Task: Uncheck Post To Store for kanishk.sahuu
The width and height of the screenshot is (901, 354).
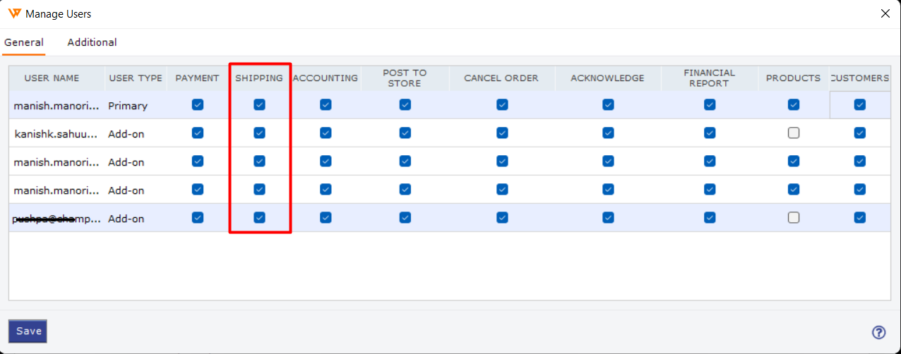Action: (405, 133)
